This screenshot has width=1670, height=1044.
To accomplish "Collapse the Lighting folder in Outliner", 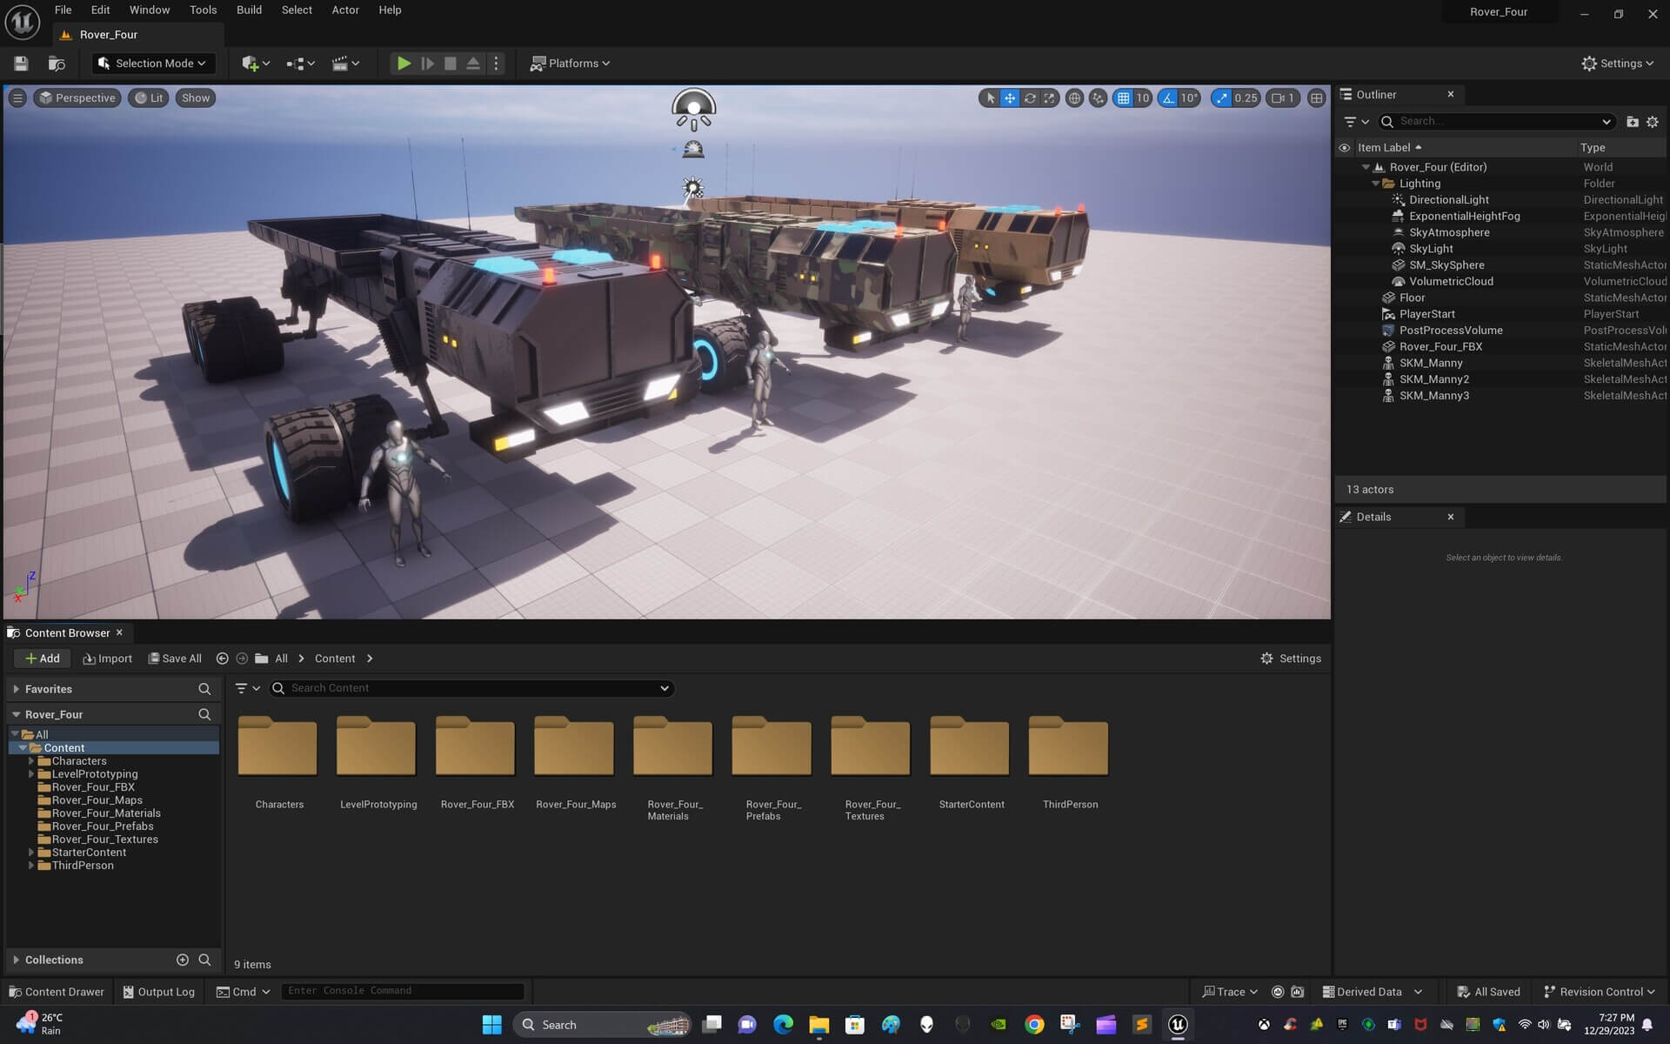I will 1376,184.
